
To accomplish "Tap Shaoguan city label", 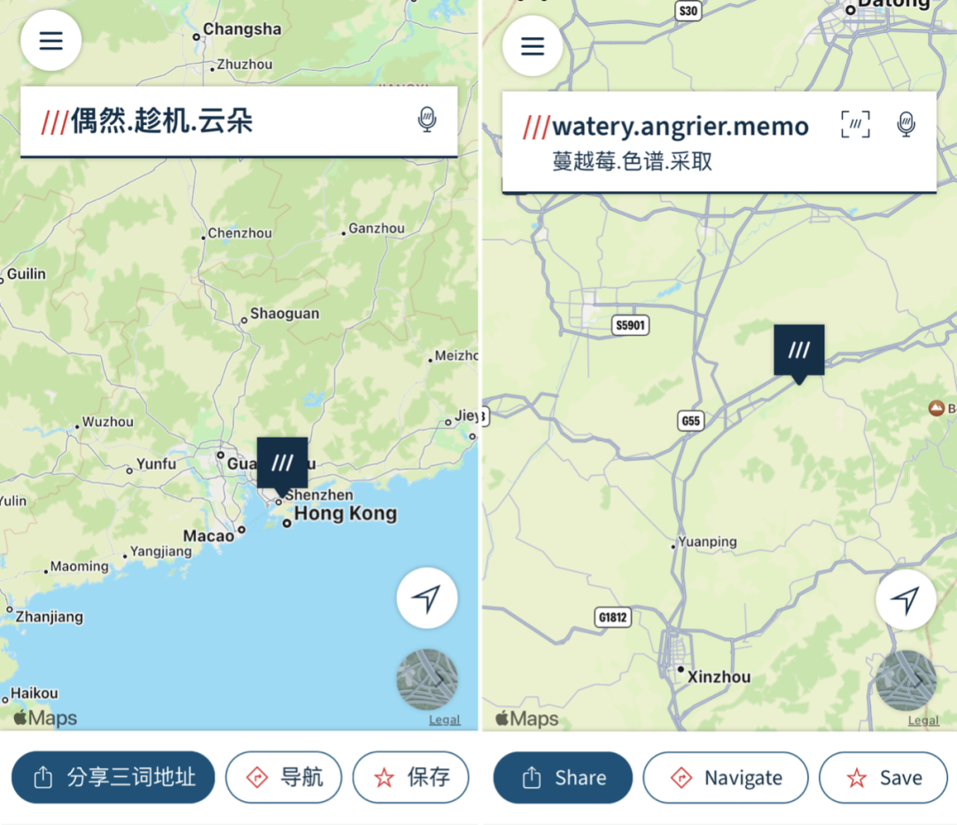I will 284,314.
